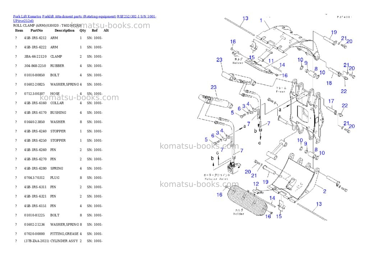The height and width of the screenshot is (261, 368).
Task: Select part number 45B-1RS-6240
Action: 35,131
